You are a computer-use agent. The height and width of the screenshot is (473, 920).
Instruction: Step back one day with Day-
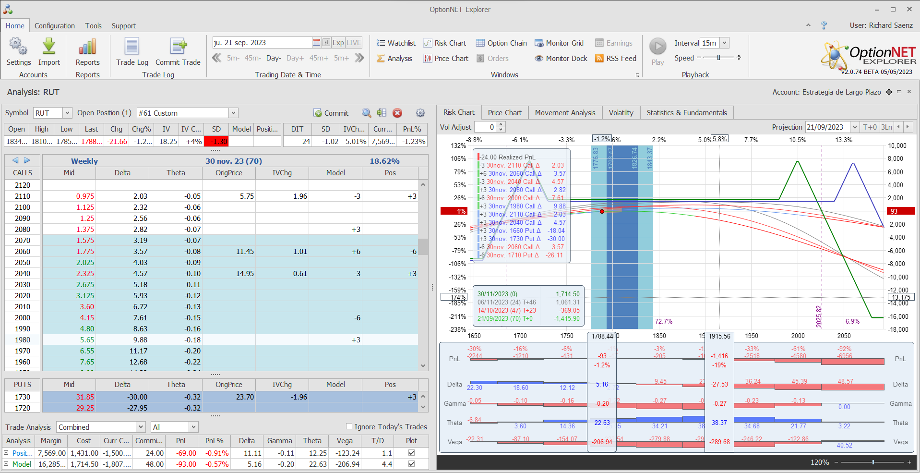[274, 58]
